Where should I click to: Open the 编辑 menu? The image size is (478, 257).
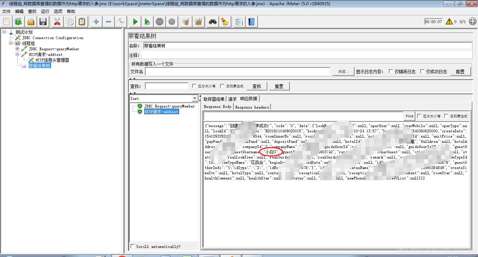point(19,12)
